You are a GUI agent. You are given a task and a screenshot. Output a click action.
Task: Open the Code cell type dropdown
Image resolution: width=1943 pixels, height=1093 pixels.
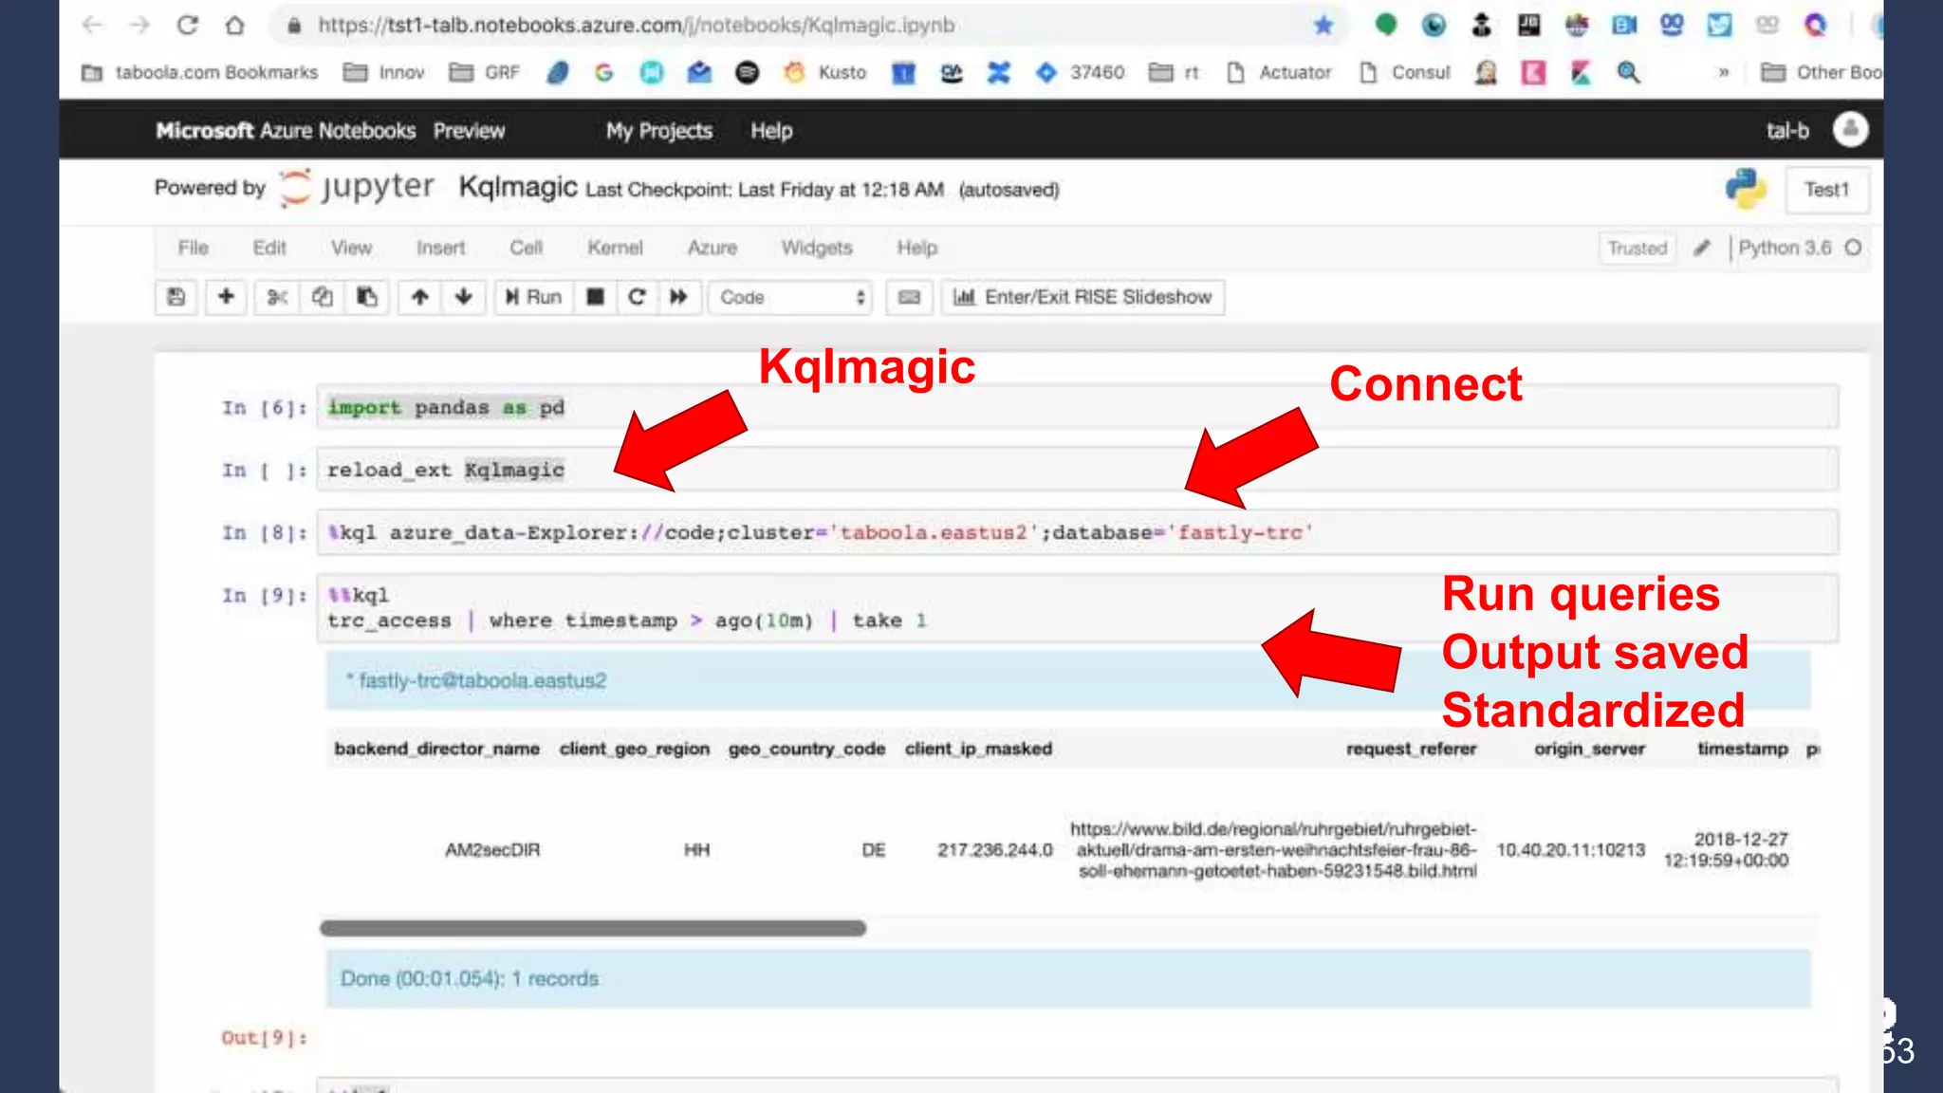tap(791, 297)
